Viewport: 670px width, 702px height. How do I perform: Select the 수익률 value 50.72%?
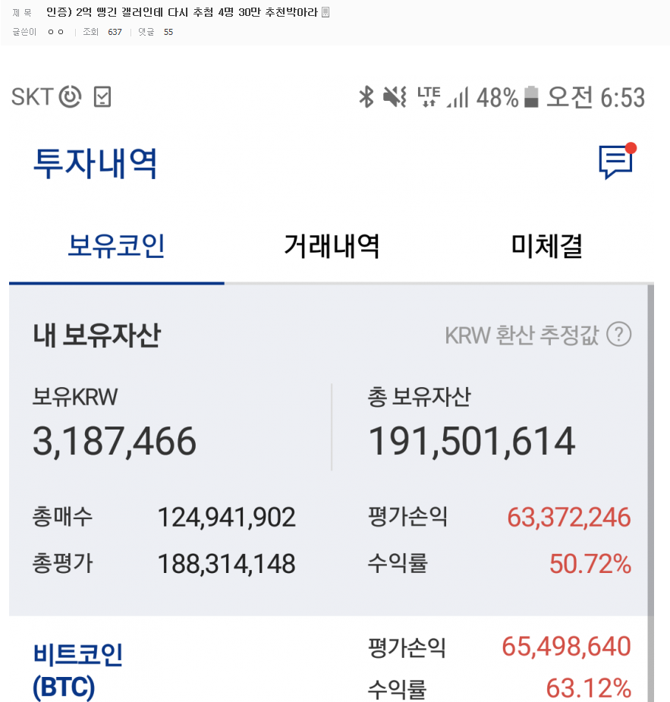590,564
